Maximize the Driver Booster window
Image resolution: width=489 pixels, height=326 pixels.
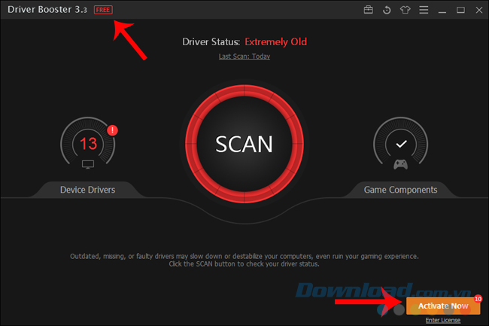pyautogui.click(x=460, y=10)
